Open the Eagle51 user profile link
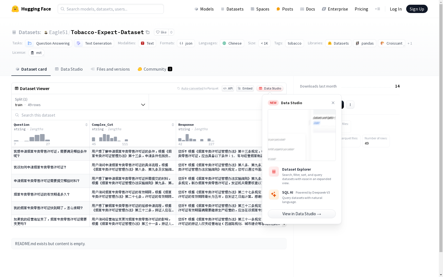Viewport: 443px width, 277px height. coord(58,32)
